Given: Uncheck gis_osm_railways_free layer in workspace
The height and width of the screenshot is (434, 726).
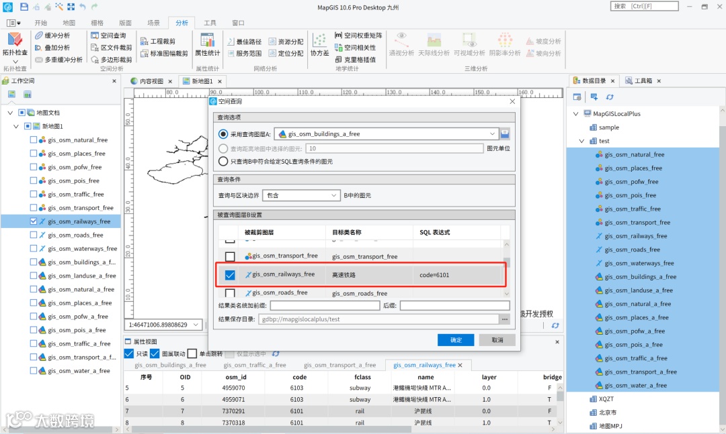Looking at the screenshot, I should click(34, 221).
